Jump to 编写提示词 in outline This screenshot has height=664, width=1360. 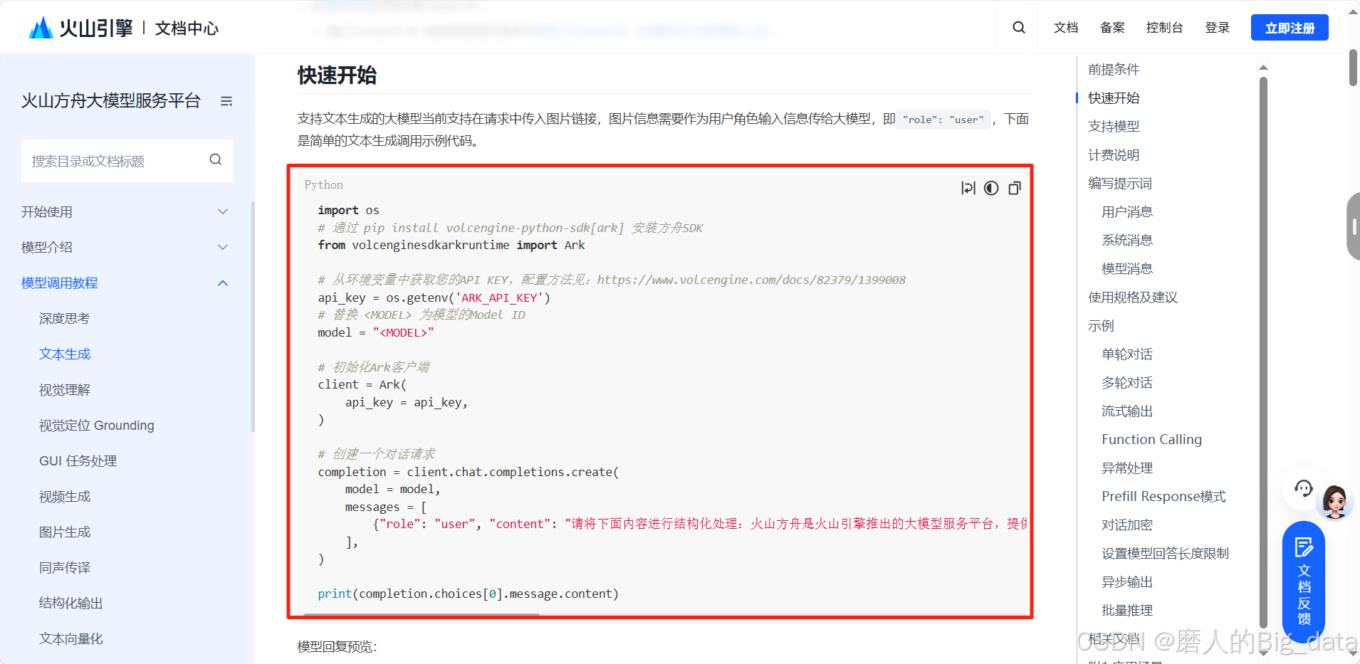tap(1120, 184)
